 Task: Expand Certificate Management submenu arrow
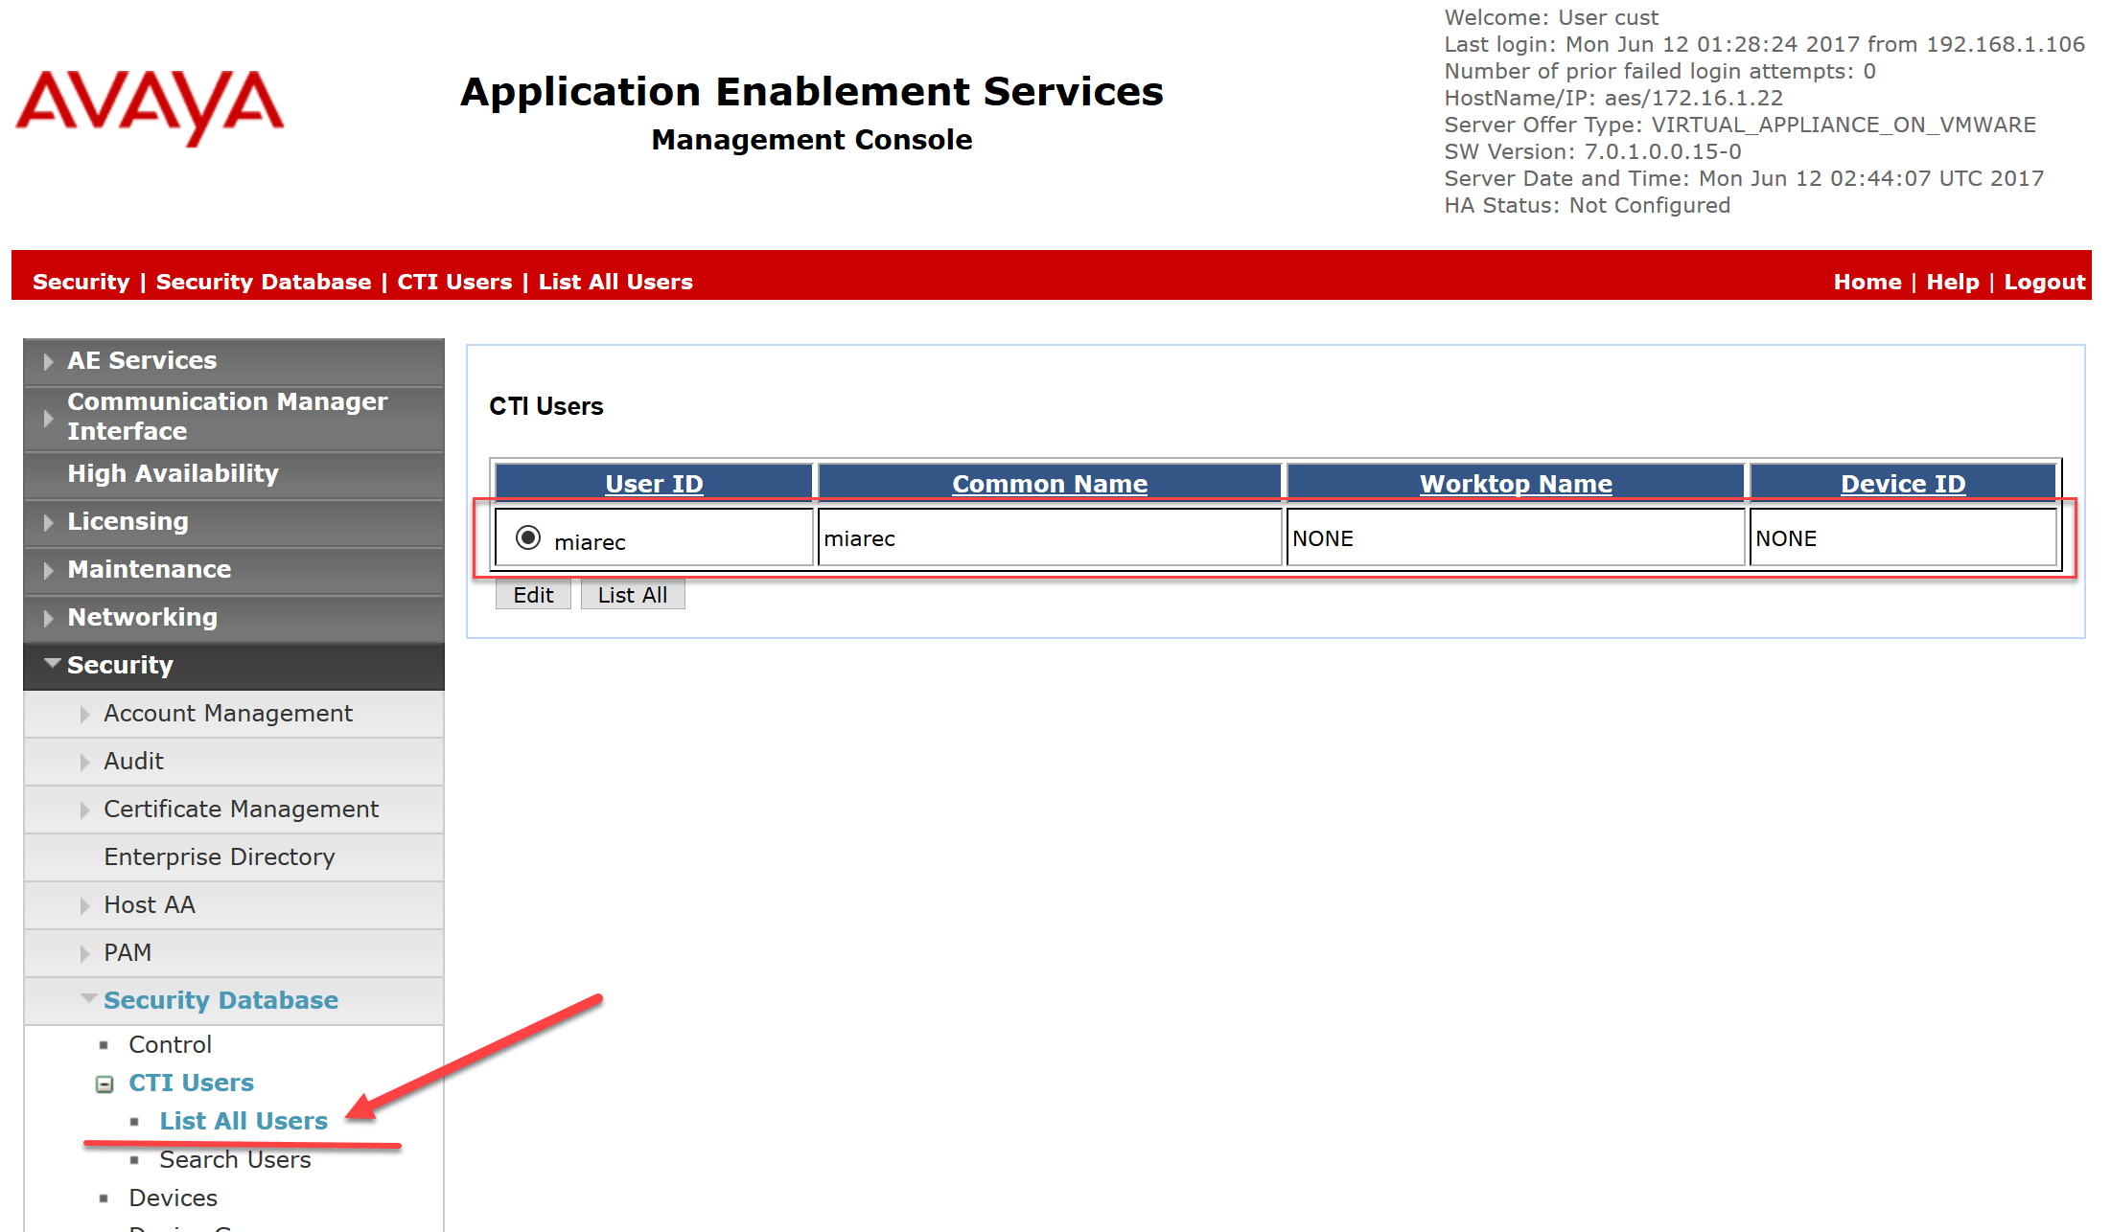click(84, 810)
